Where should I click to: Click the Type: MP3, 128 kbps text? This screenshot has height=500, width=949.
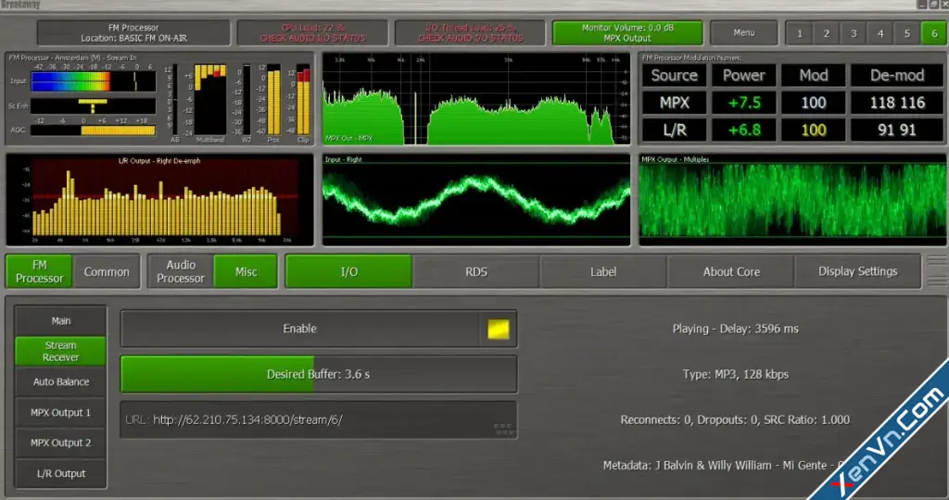[x=735, y=374]
